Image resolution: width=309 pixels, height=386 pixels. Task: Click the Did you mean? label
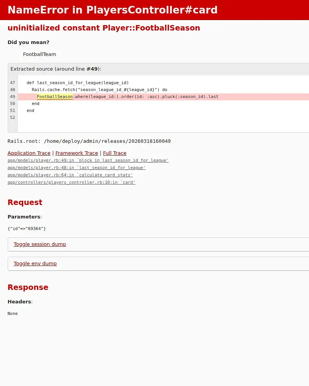28,42
